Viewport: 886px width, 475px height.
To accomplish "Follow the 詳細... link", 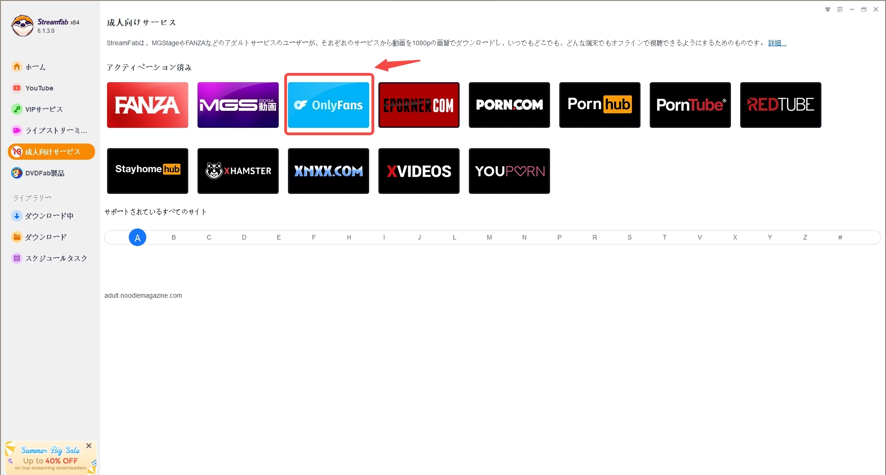I will coord(777,43).
